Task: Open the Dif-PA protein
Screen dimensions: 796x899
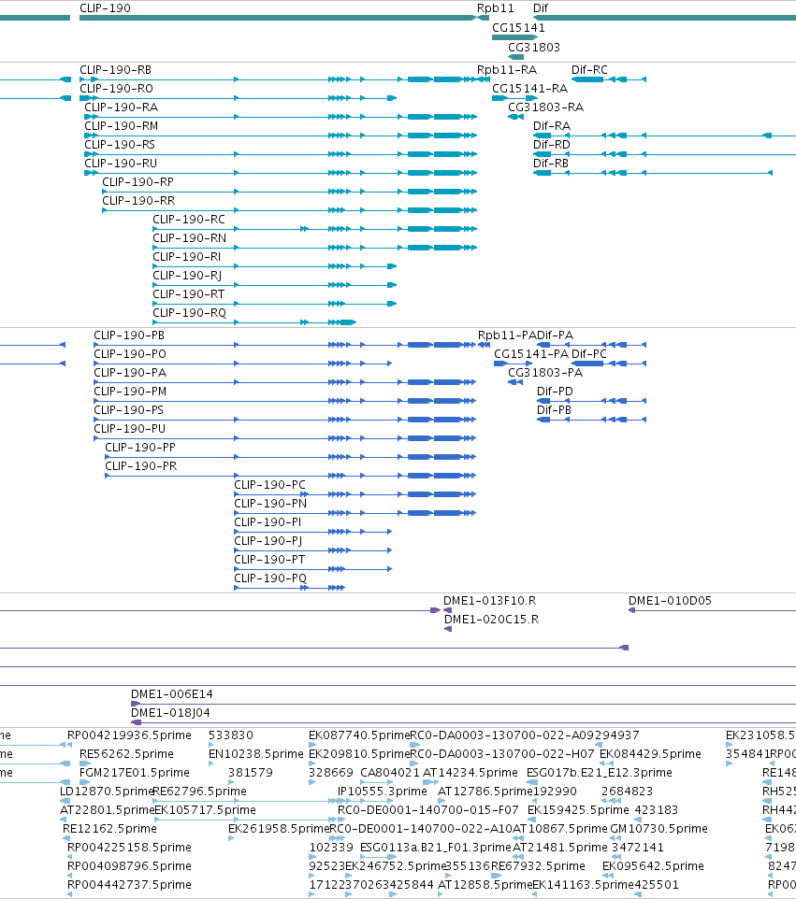Action: click(592, 345)
